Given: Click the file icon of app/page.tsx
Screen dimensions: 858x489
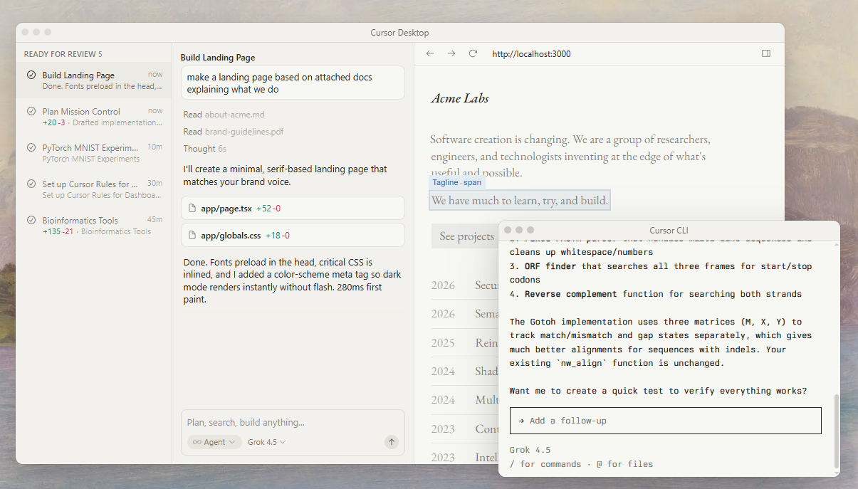Looking at the screenshot, I should (192, 209).
